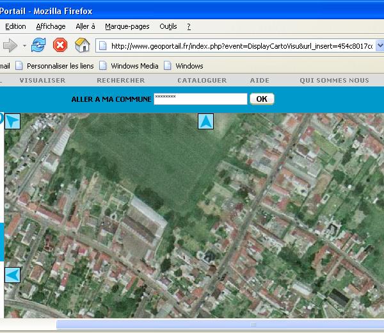Open the Edition menu
The image size is (384, 333).
pos(15,26)
